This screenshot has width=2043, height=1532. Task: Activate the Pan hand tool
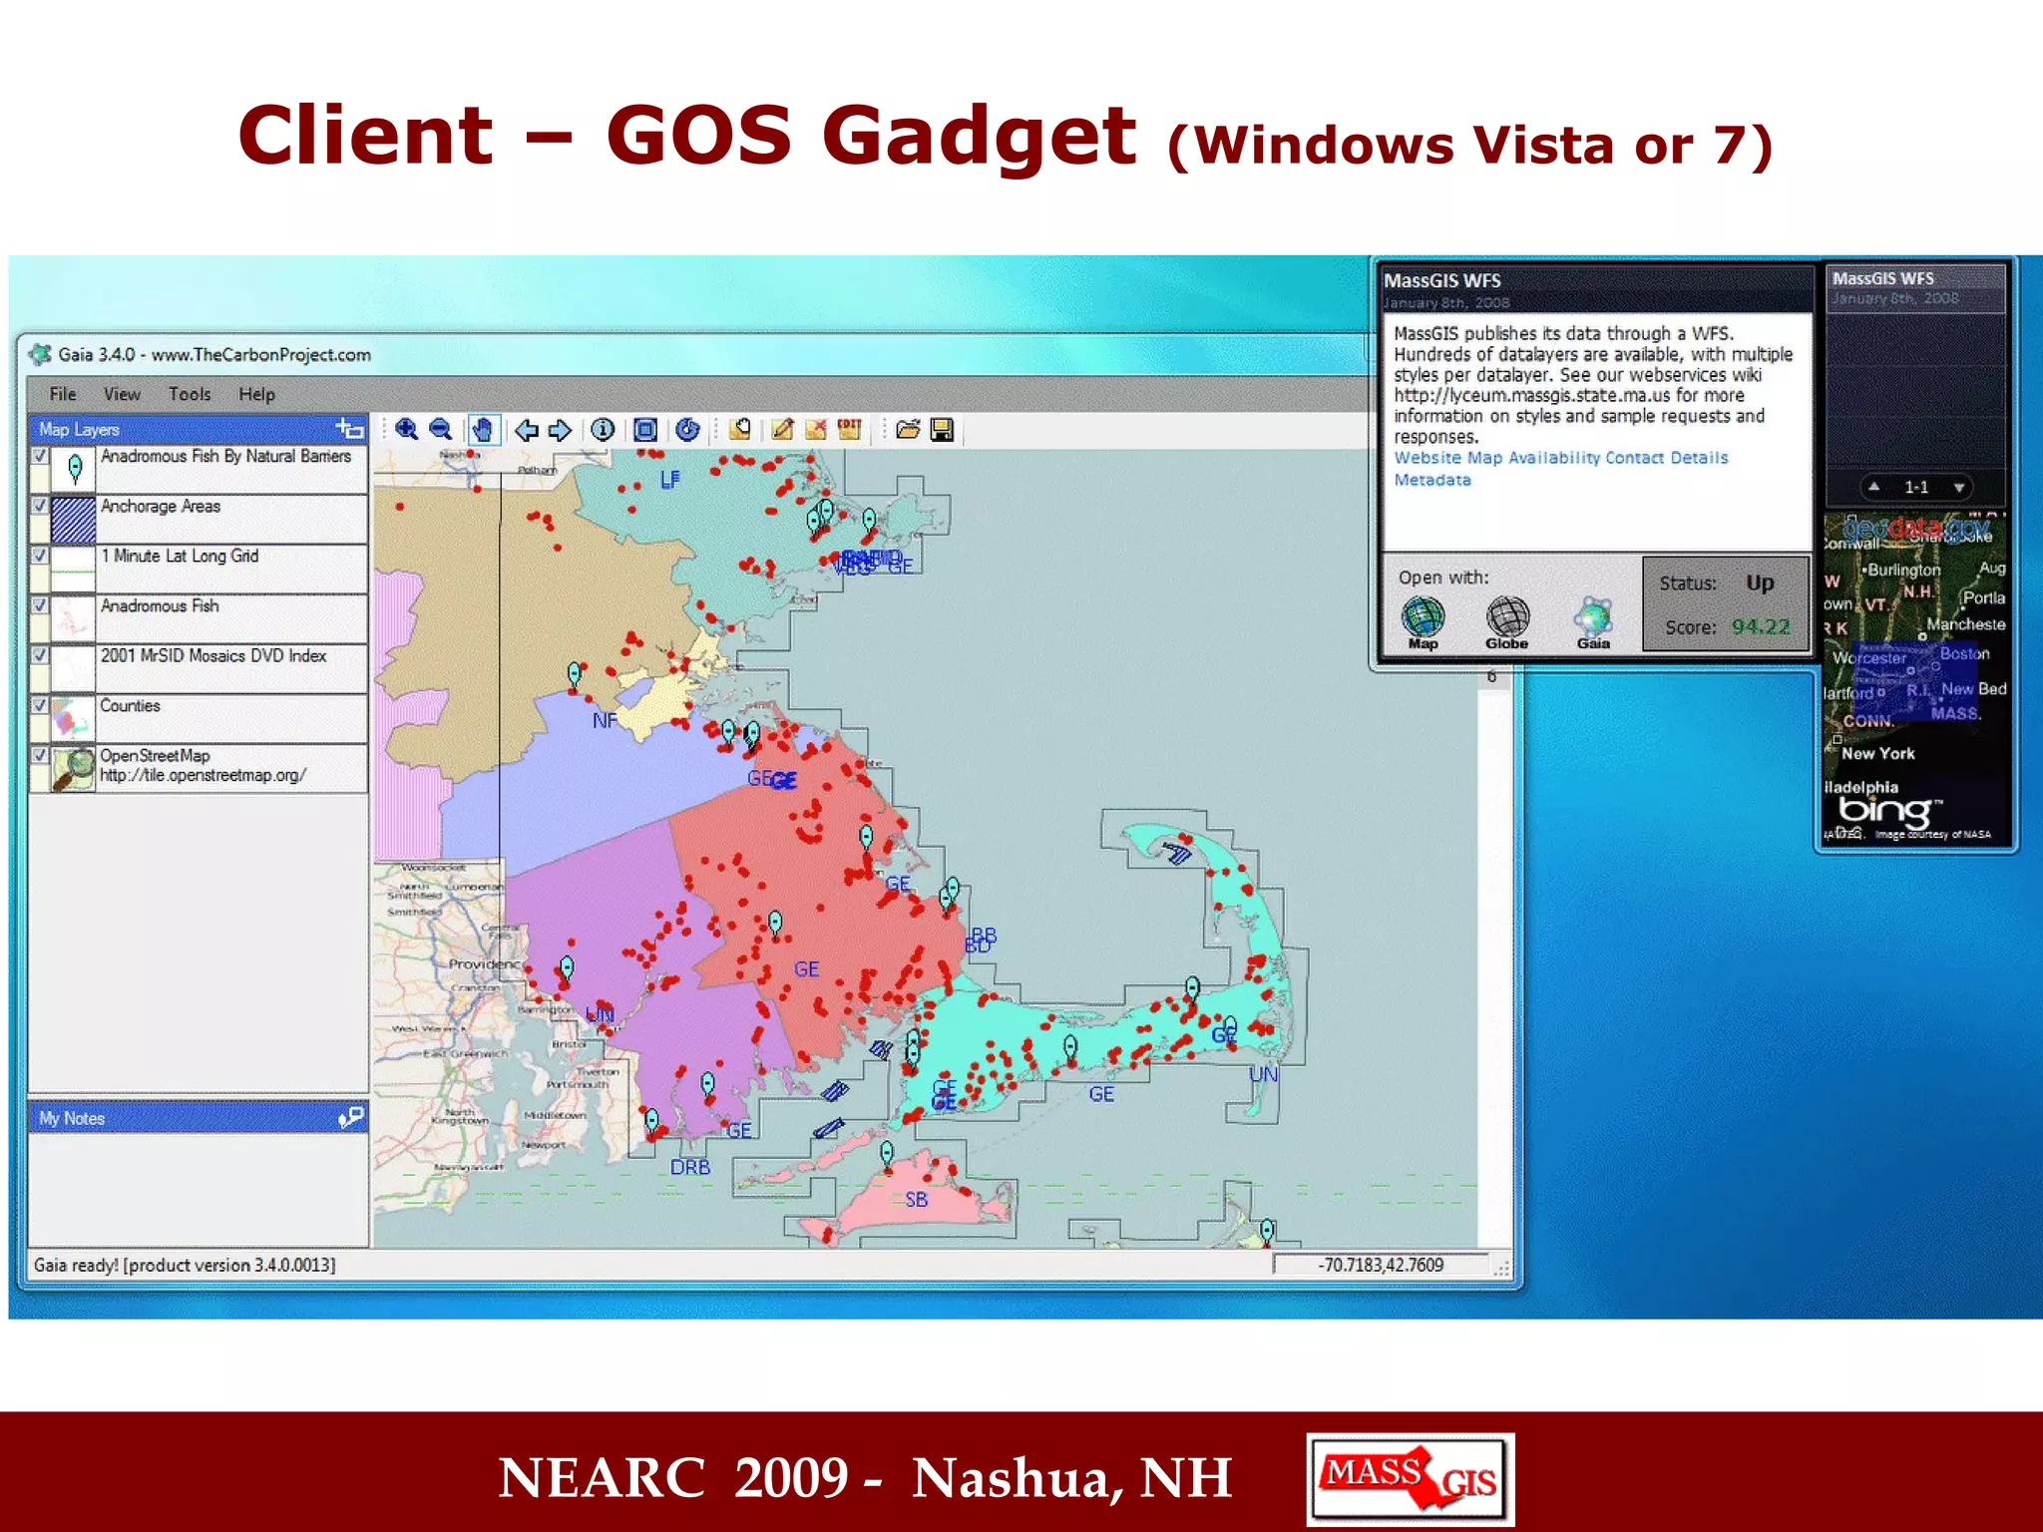tap(483, 430)
